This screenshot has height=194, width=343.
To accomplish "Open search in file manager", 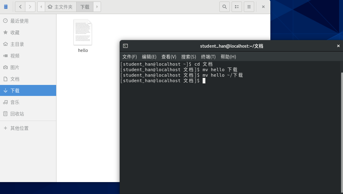I will click(x=224, y=7).
